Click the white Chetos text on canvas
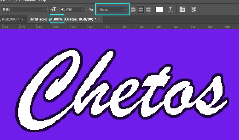This screenshot has height=140, width=239. (x=122, y=90)
